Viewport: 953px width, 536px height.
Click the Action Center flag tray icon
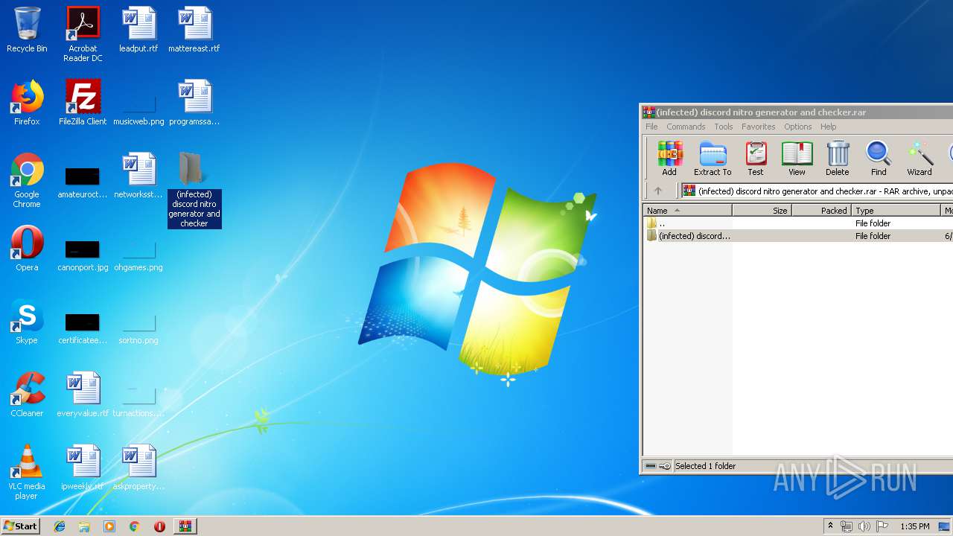click(882, 526)
